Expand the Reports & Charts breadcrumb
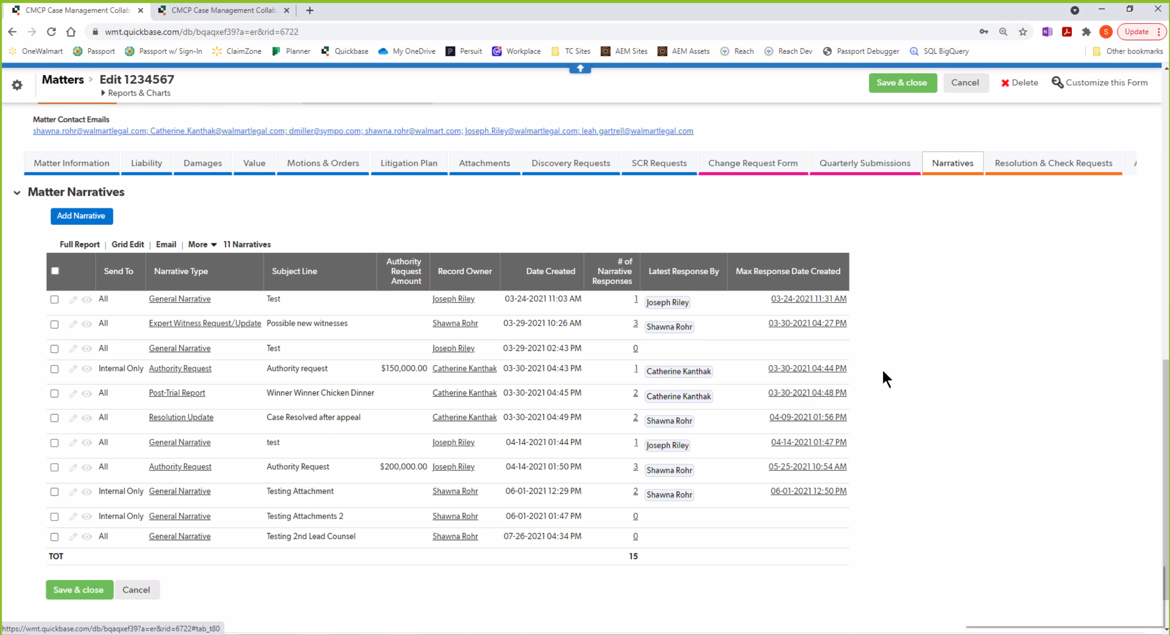This screenshot has width=1170, height=635. click(x=103, y=93)
